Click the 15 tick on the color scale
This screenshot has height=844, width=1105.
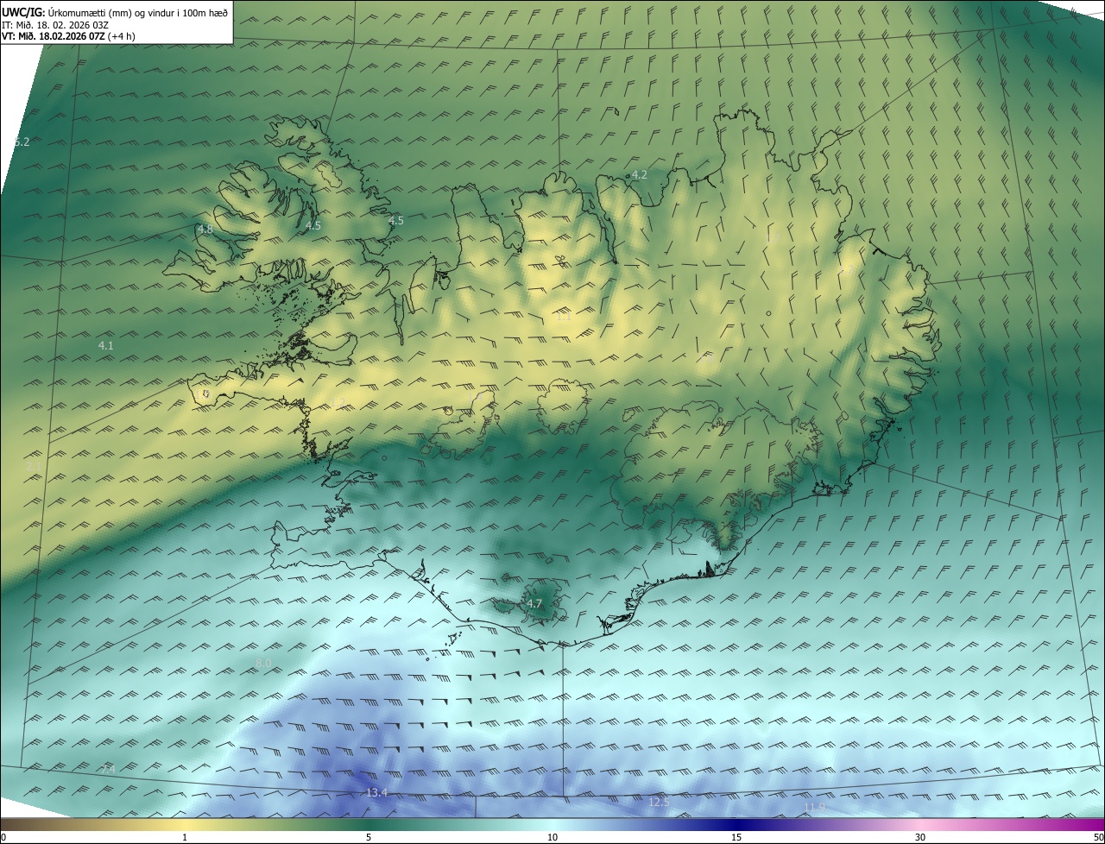point(736,837)
